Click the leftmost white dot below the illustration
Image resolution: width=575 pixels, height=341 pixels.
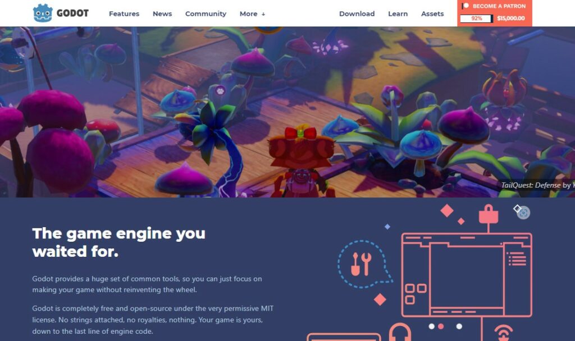[432, 326]
